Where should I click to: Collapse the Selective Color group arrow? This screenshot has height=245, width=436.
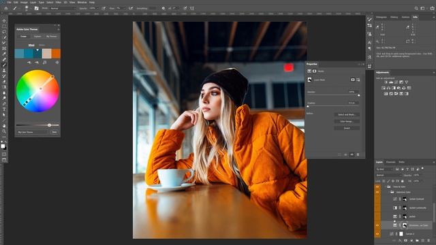389,192
